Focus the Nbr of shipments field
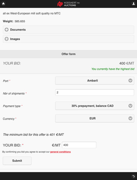The width and height of the screenshot is (137, 180). point(95,93)
